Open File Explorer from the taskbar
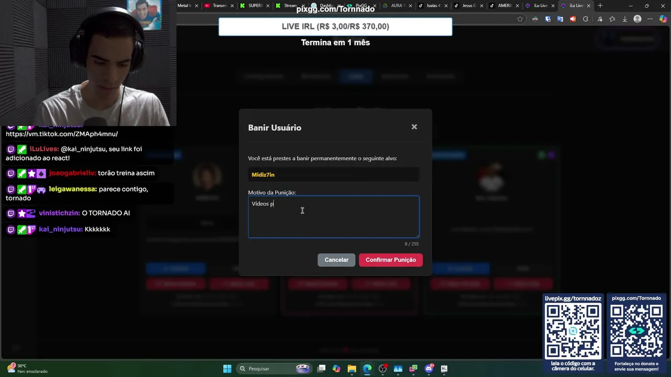 (x=352, y=369)
